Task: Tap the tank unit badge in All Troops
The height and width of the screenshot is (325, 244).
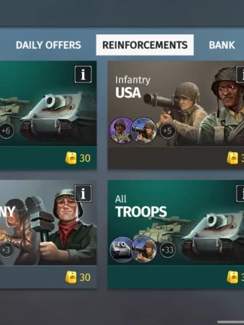Action: [x=121, y=250]
